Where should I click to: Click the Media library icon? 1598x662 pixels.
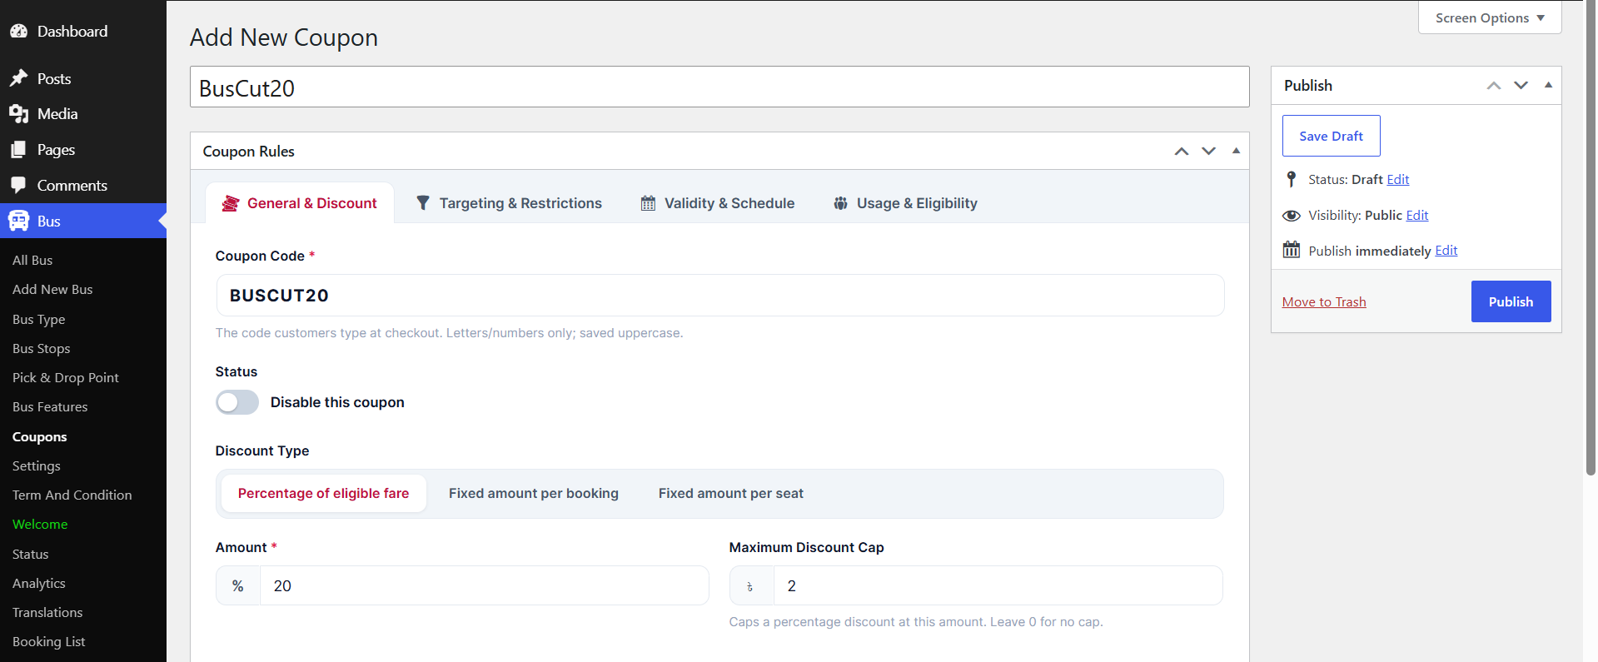[x=19, y=114]
